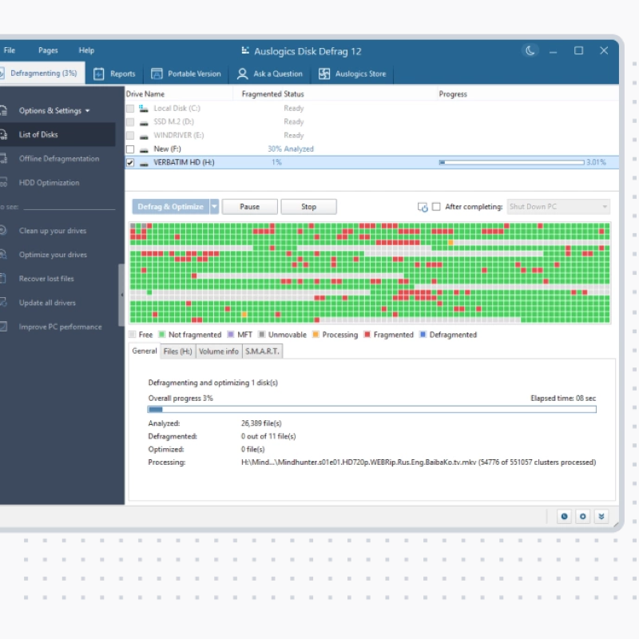Click the Local Disk (C:) drive icon

[144, 109]
